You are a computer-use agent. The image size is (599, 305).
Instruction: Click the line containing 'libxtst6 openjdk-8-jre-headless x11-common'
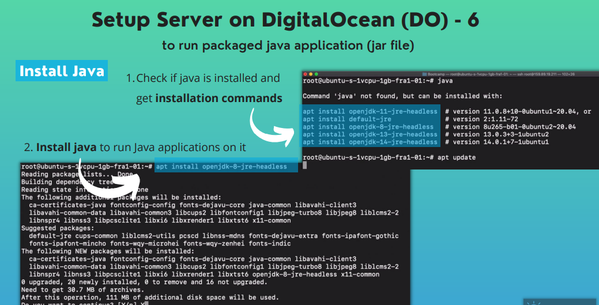pyautogui.click(x=205, y=274)
